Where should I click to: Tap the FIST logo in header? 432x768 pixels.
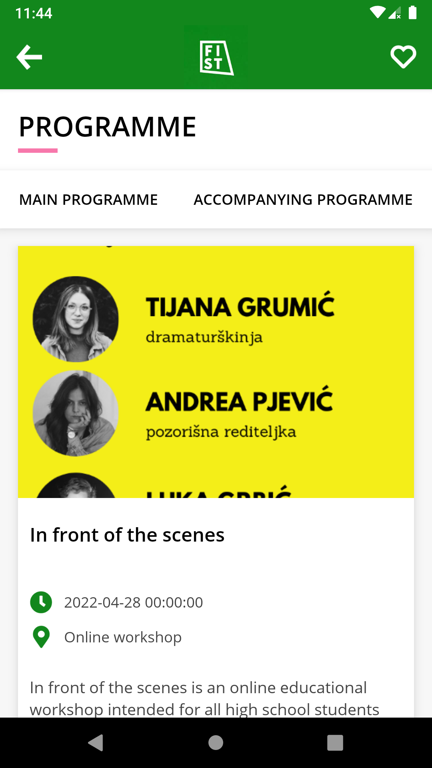click(216, 57)
